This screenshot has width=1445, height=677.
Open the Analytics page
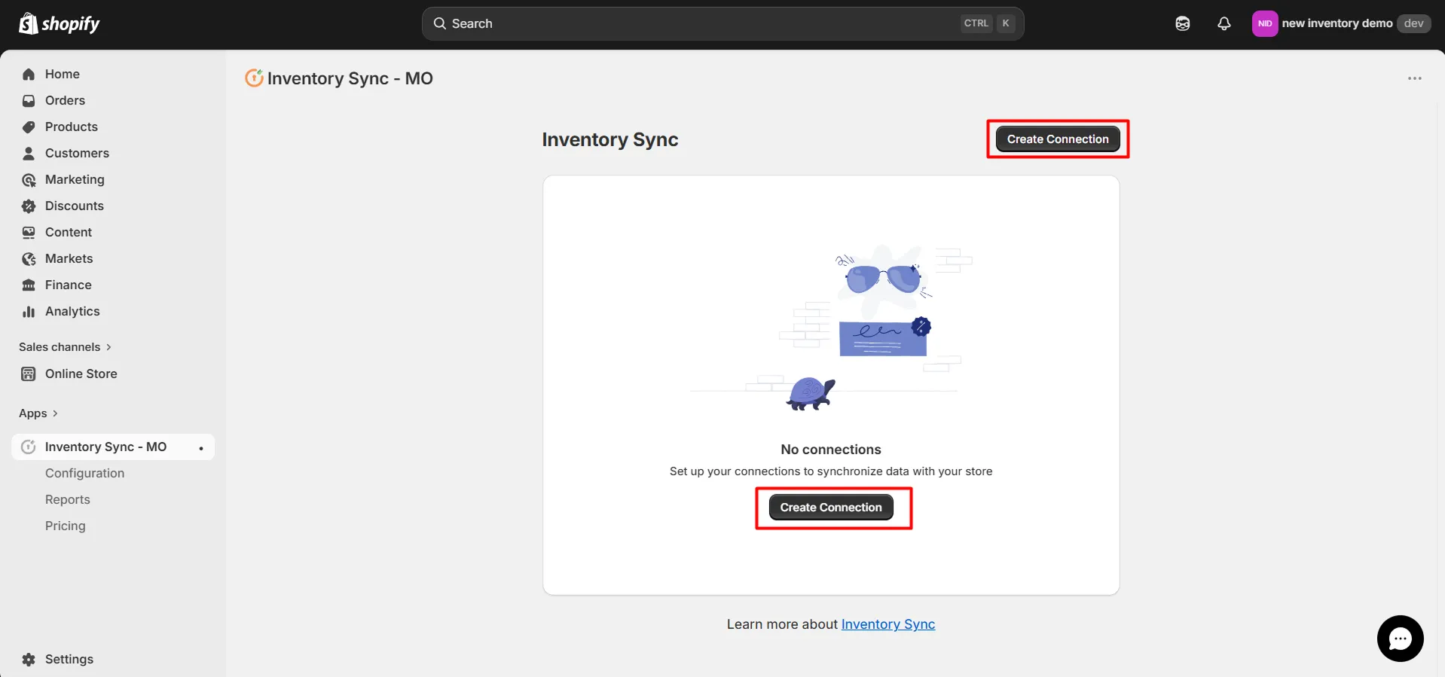point(72,311)
